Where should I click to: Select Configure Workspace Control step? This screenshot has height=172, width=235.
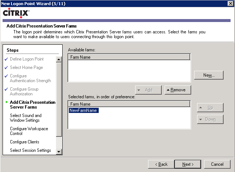point(29,131)
